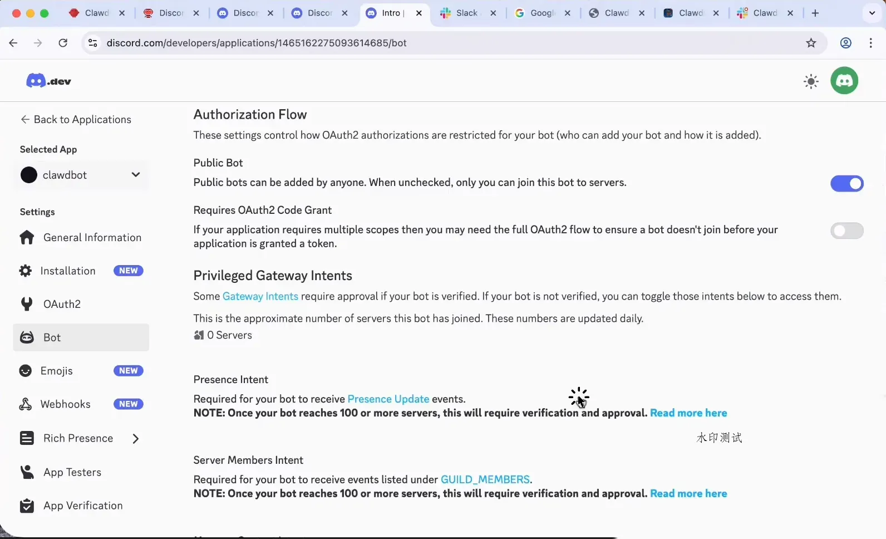Bookmark this page with the star icon

[x=811, y=43]
